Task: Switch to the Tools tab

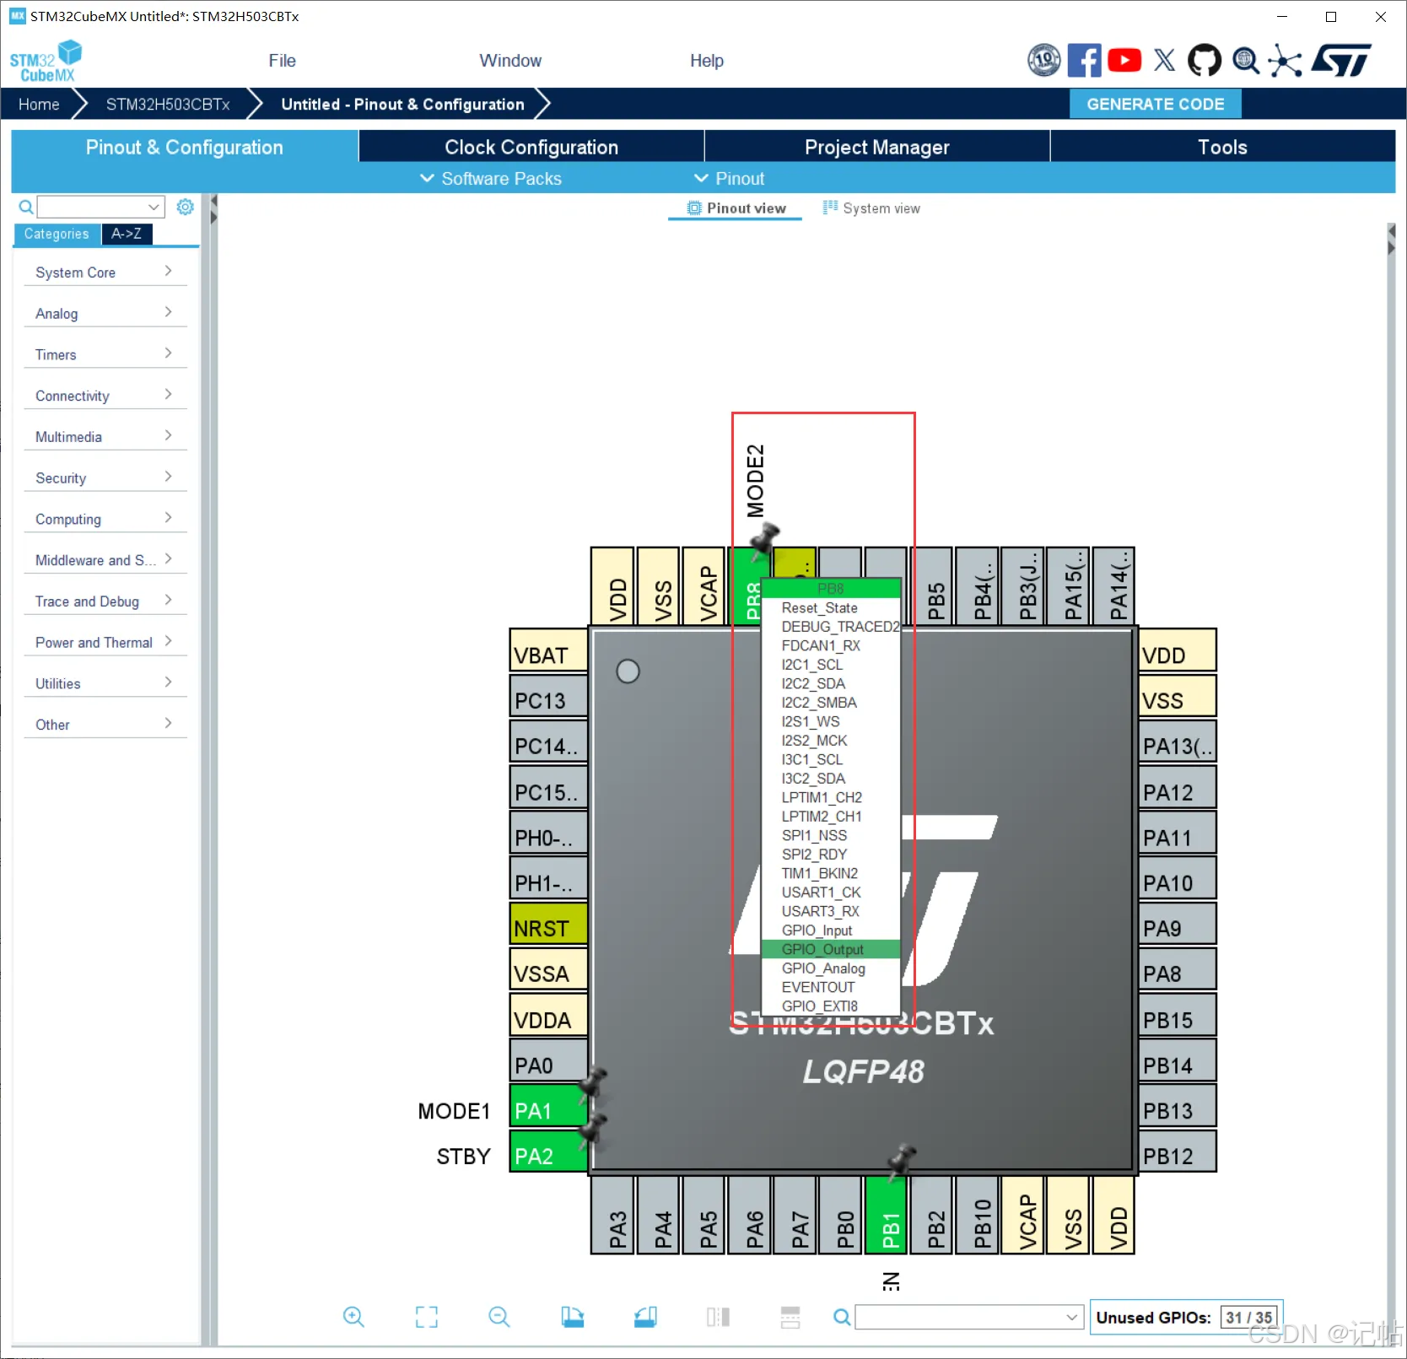Action: pos(1223,147)
